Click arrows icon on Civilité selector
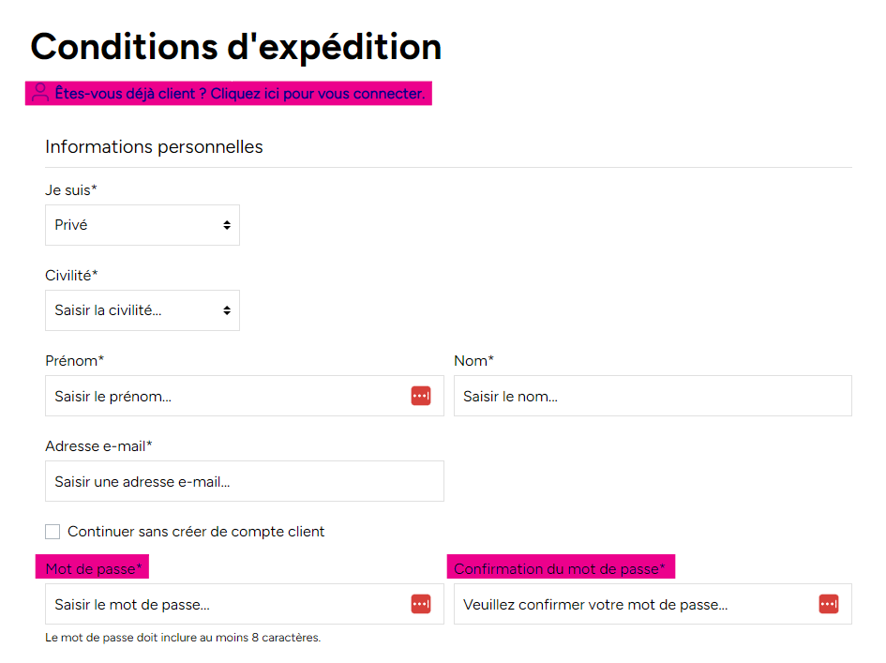Viewport: 886px width, 663px height. [x=227, y=310]
